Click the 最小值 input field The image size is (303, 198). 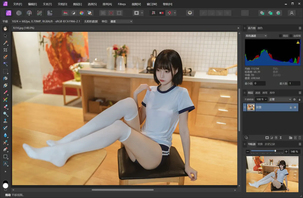pyautogui.click(x=259, y=83)
